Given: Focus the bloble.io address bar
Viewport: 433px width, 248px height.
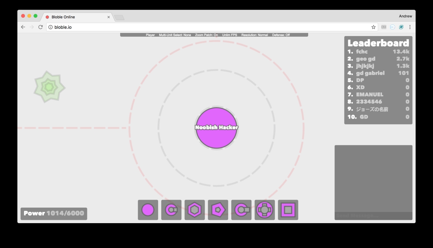Looking at the screenshot, I should [x=209, y=27].
